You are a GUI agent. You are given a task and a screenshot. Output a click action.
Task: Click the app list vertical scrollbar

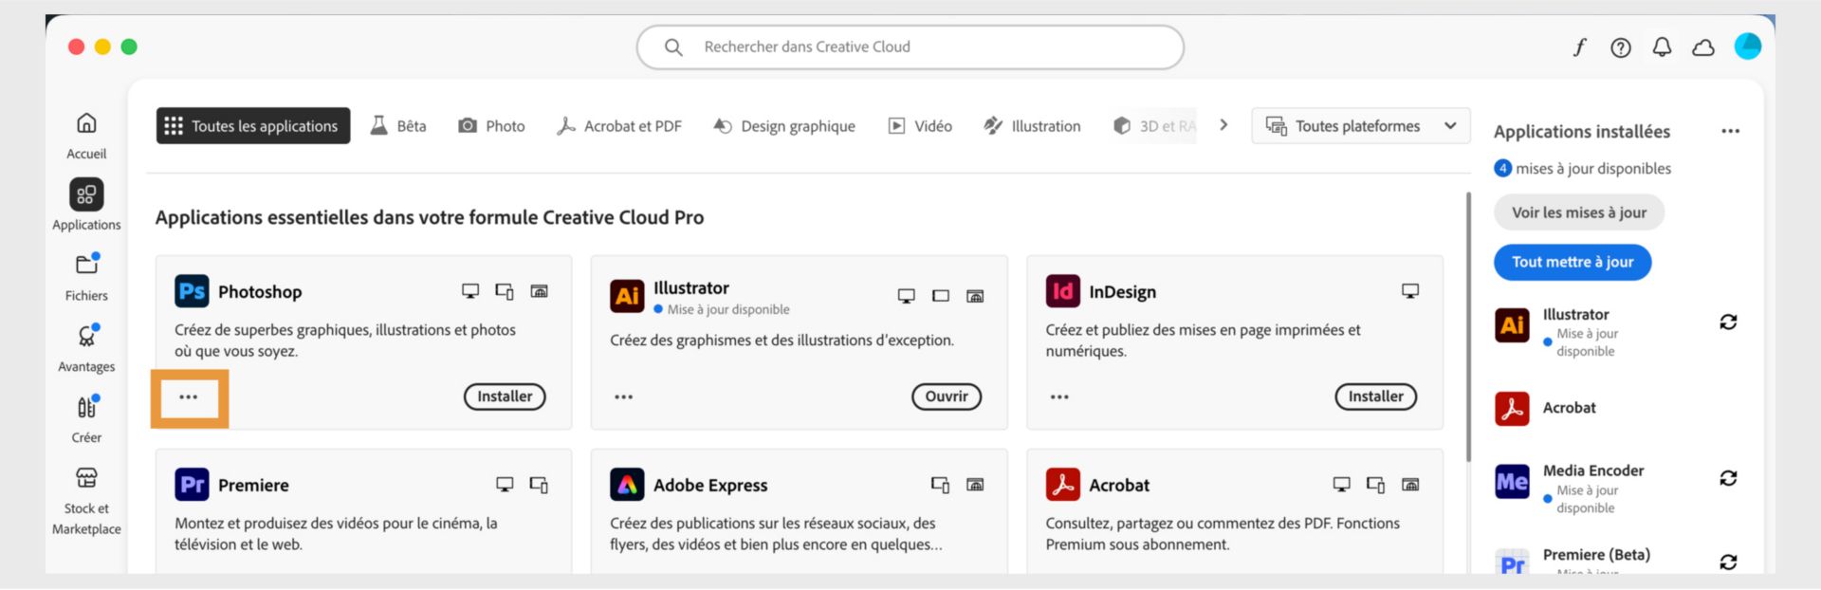point(1468,327)
